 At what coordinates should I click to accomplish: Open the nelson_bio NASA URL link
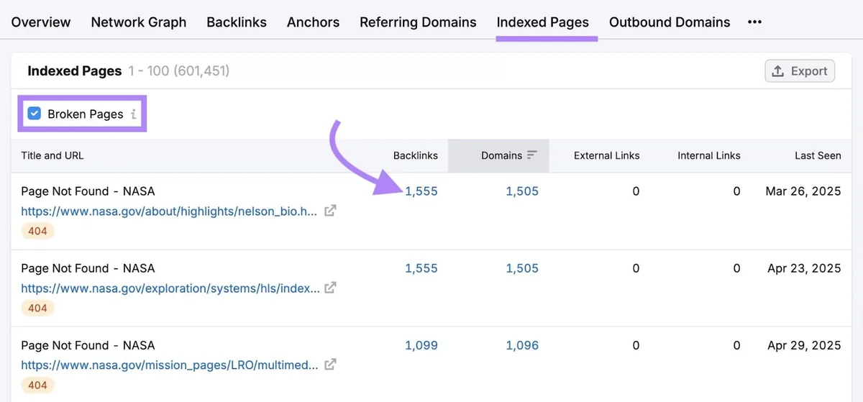pos(169,211)
